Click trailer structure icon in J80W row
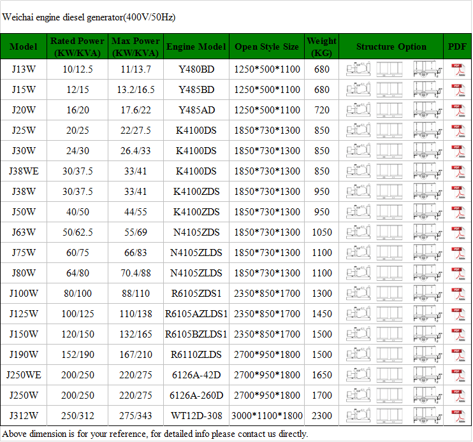The height and width of the screenshot is (442, 473). (x=428, y=273)
